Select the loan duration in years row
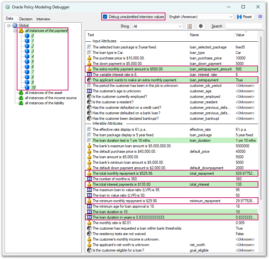The height and width of the screenshot is (259, 269). [x=172, y=217]
